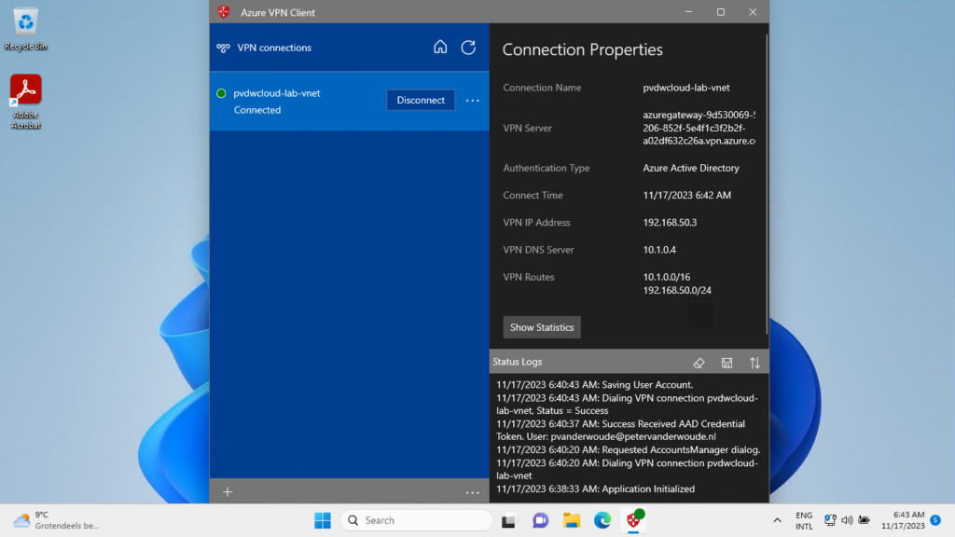Image resolution: width=955 pixels, height=537 pixels.
Task: Open the Windows Start menu
Action: 323,520
